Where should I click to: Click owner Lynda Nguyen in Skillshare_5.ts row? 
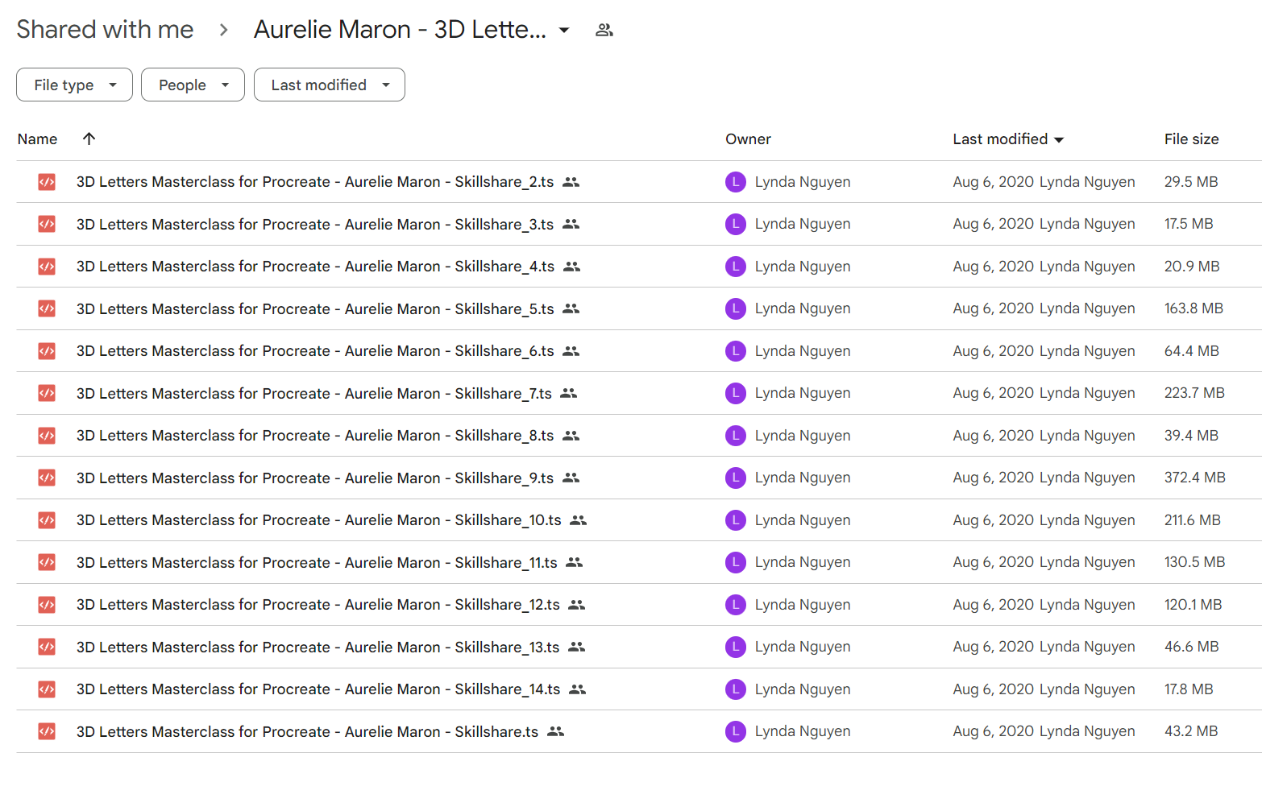coord(803,308)
